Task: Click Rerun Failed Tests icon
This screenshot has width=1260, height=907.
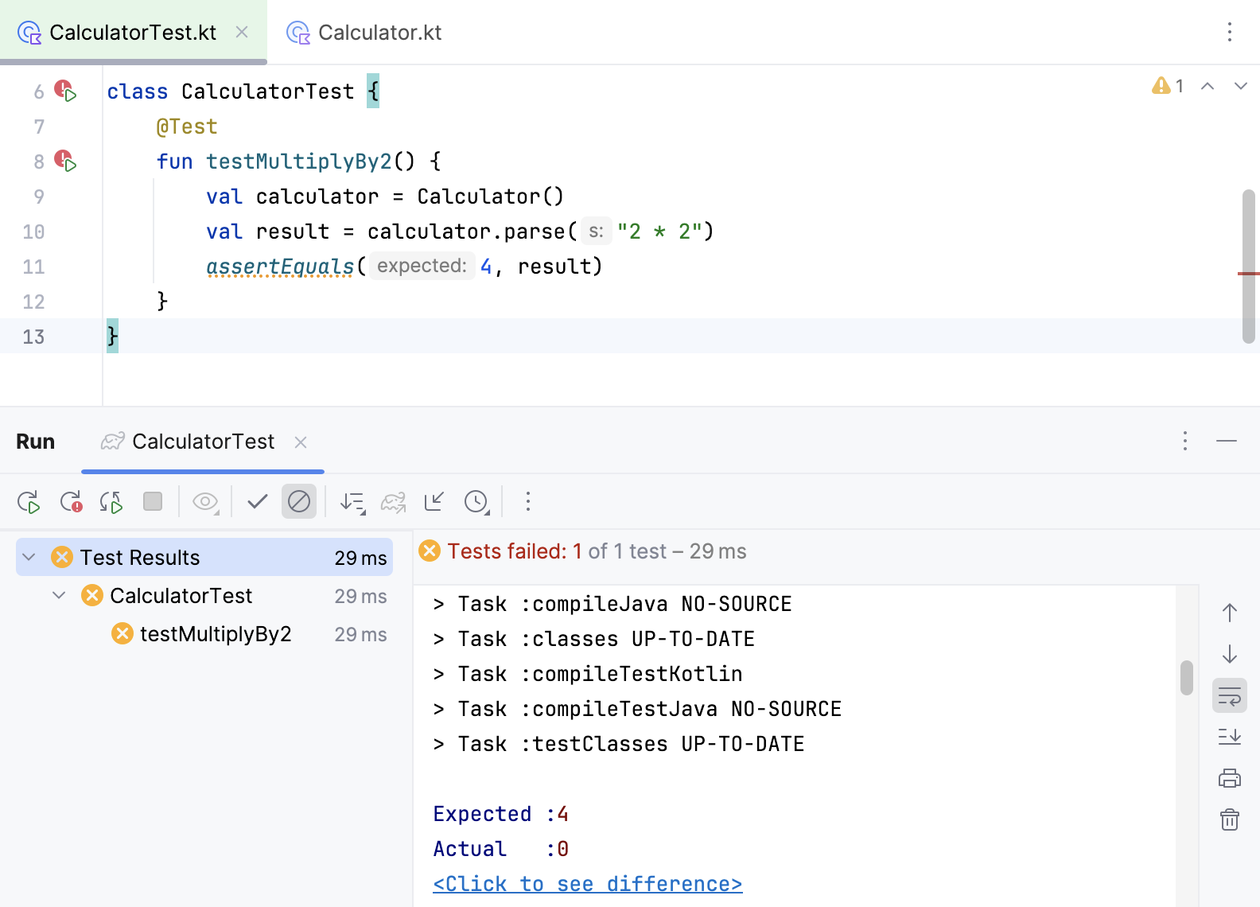Action: click(71, 502)
